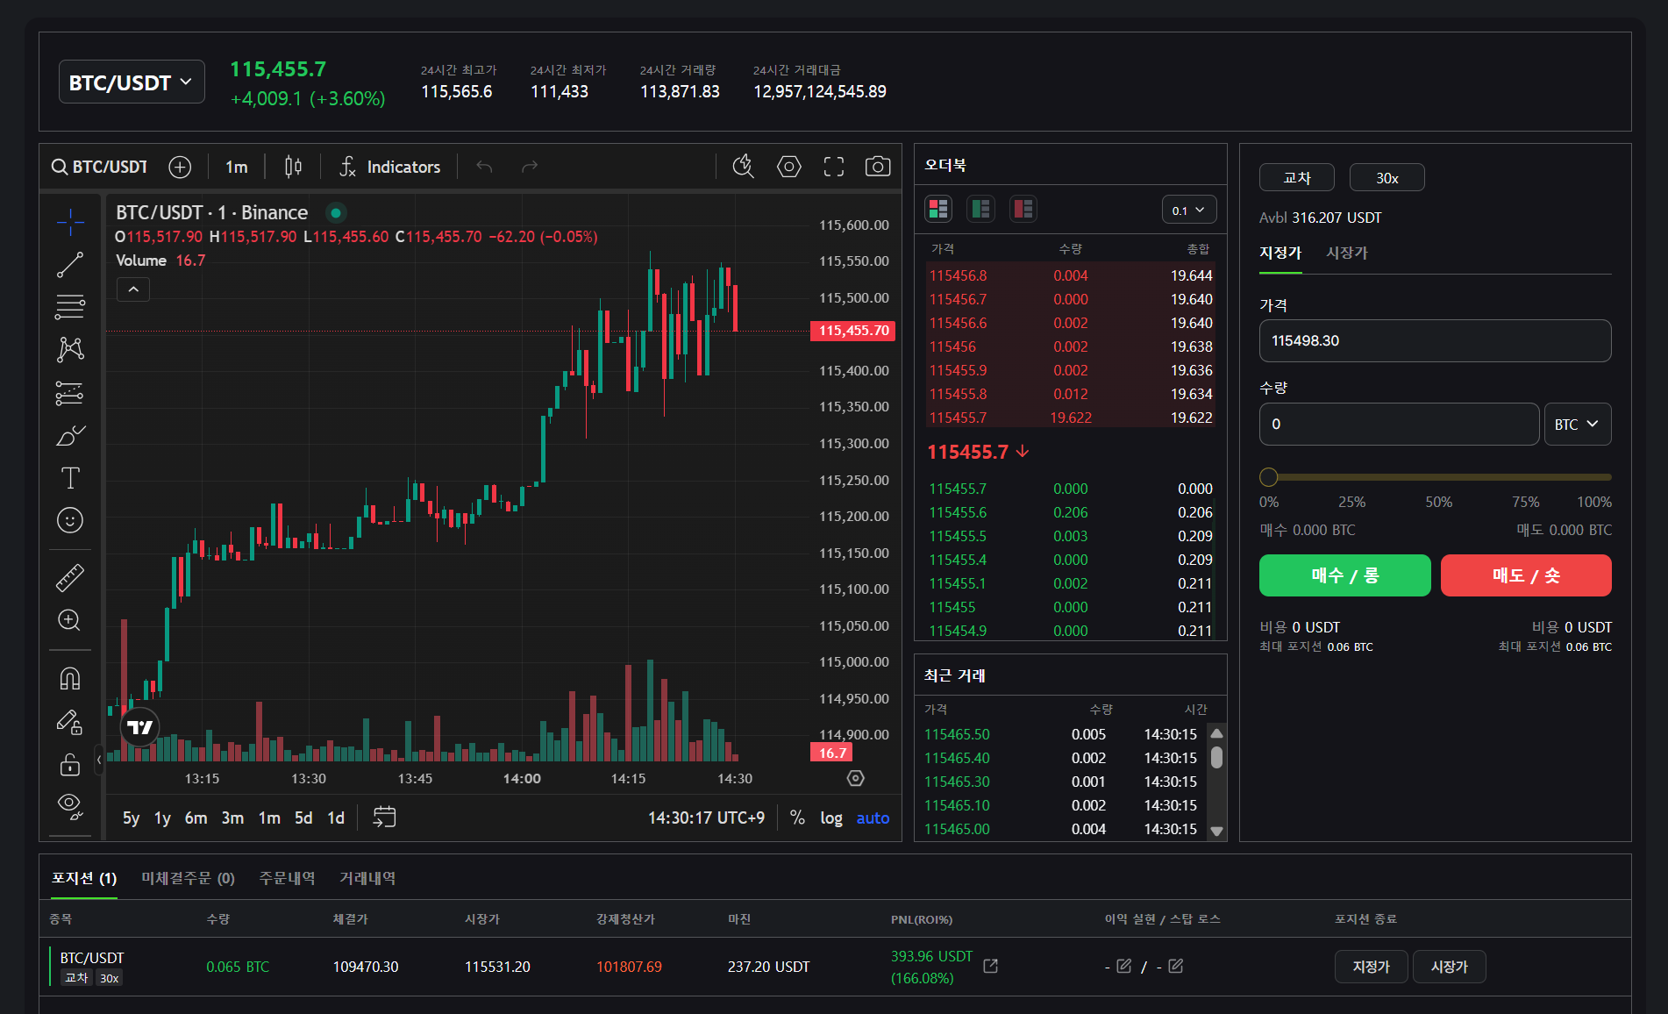1668x1014 pixels.
Task: Expand the order book 0.1 precision dropdown
Action: click(1188, 211)
